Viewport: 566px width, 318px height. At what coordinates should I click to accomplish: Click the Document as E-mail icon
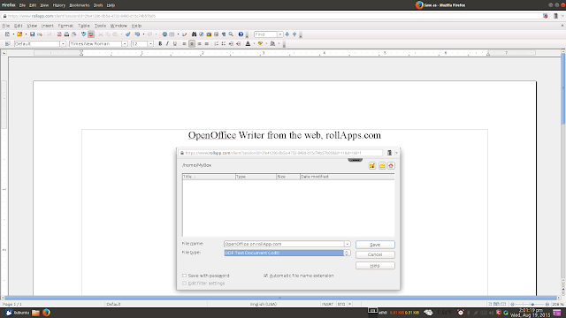[40, 34]
